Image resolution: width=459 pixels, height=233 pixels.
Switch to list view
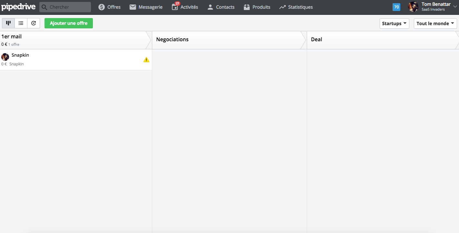coord(21,23)
